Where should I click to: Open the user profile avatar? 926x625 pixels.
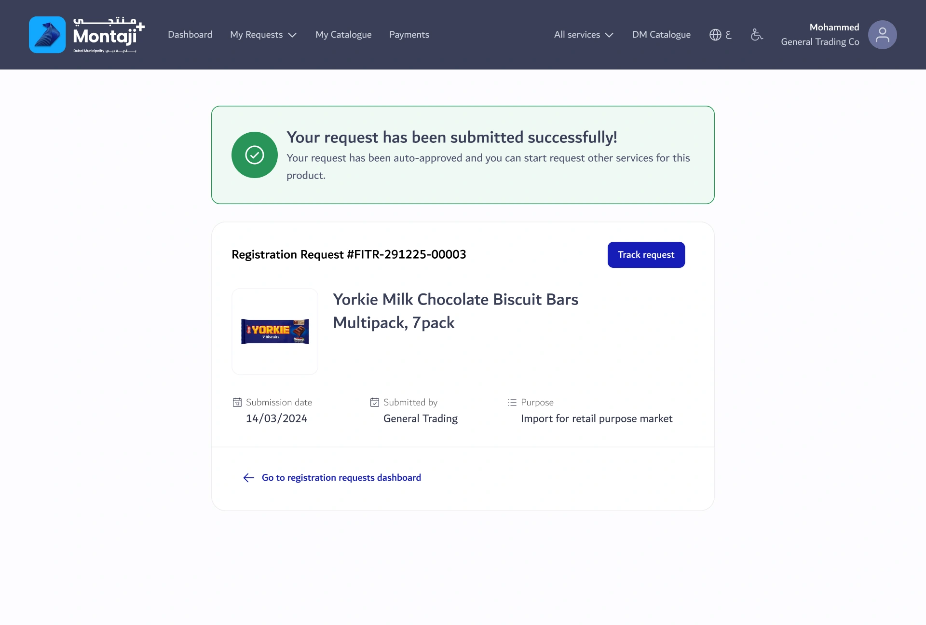coord(882,35)
